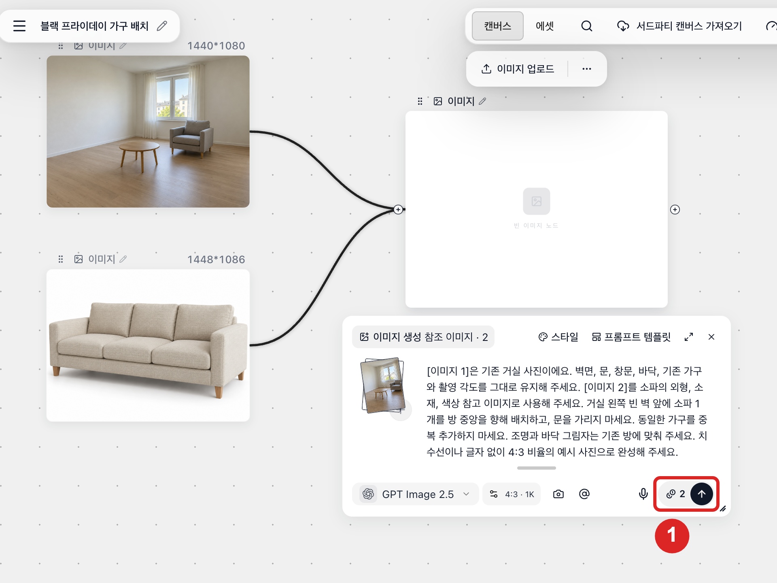Open the 스타일 options
Viewport: 777px width, 583px height.
tap(558, 337)
